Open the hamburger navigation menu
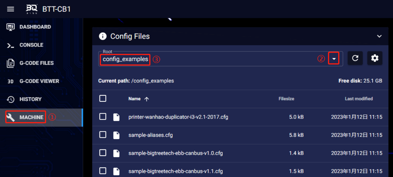Image resolution: width=393 pixels, height=177 pixels. [x=11, y=9]
